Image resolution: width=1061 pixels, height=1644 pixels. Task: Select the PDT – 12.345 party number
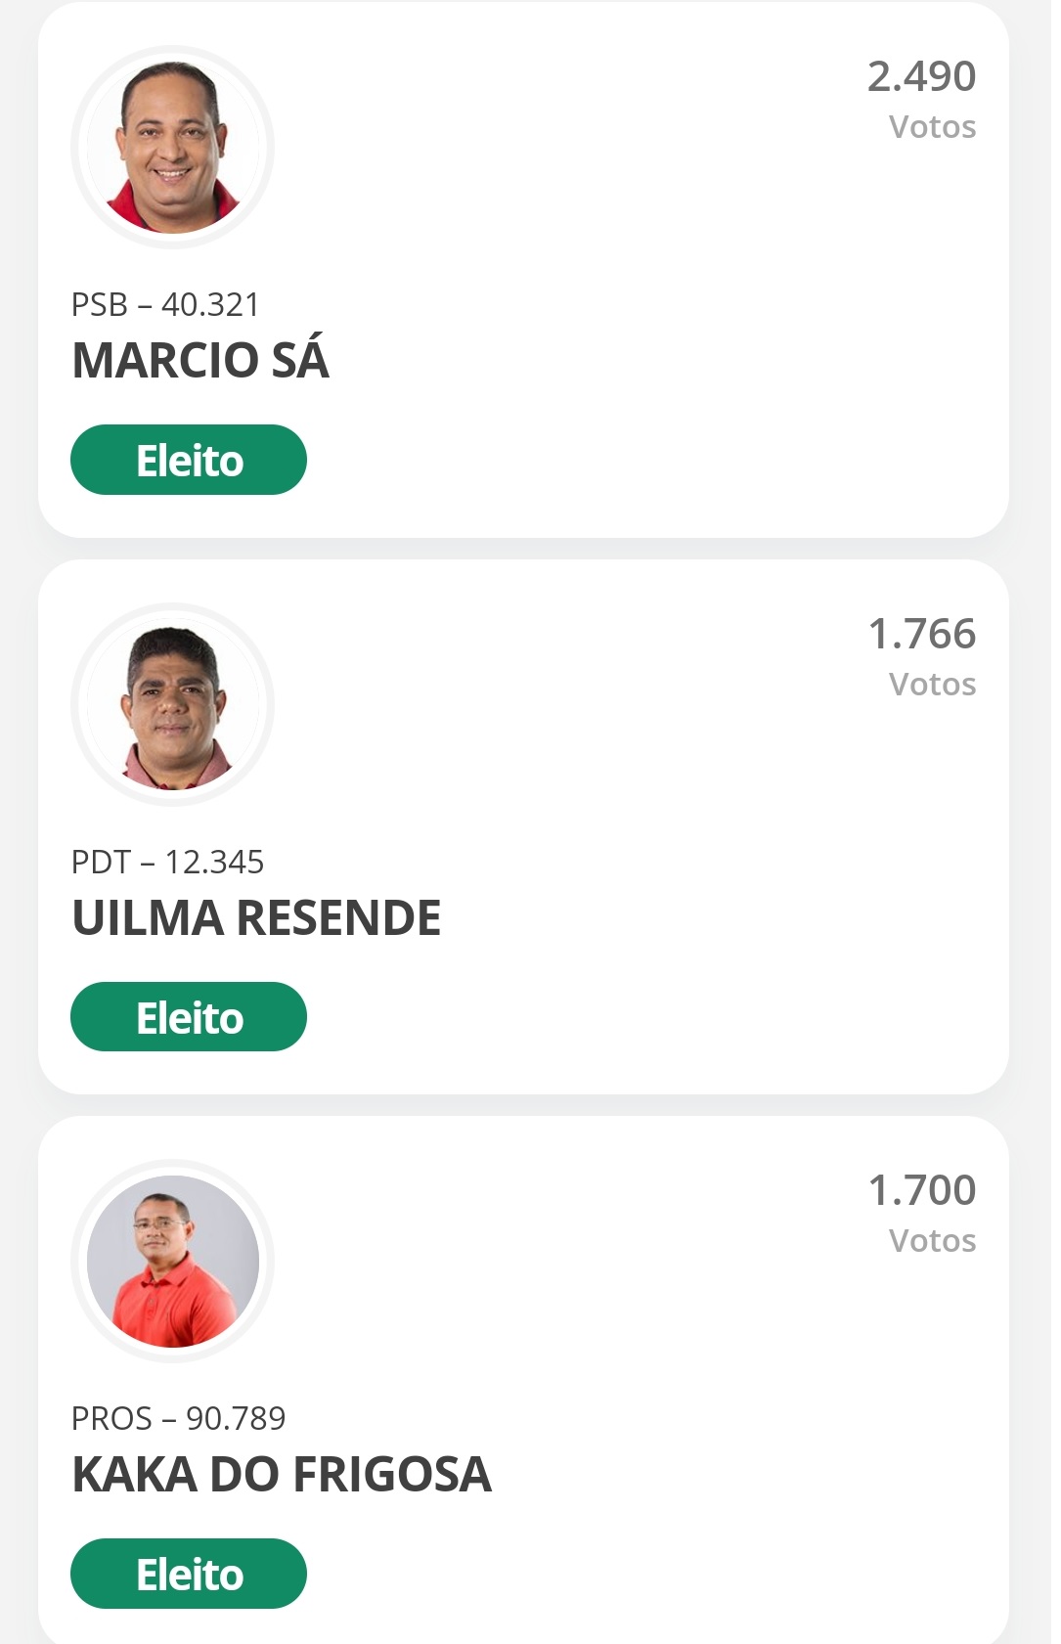[x=167, y=863]
